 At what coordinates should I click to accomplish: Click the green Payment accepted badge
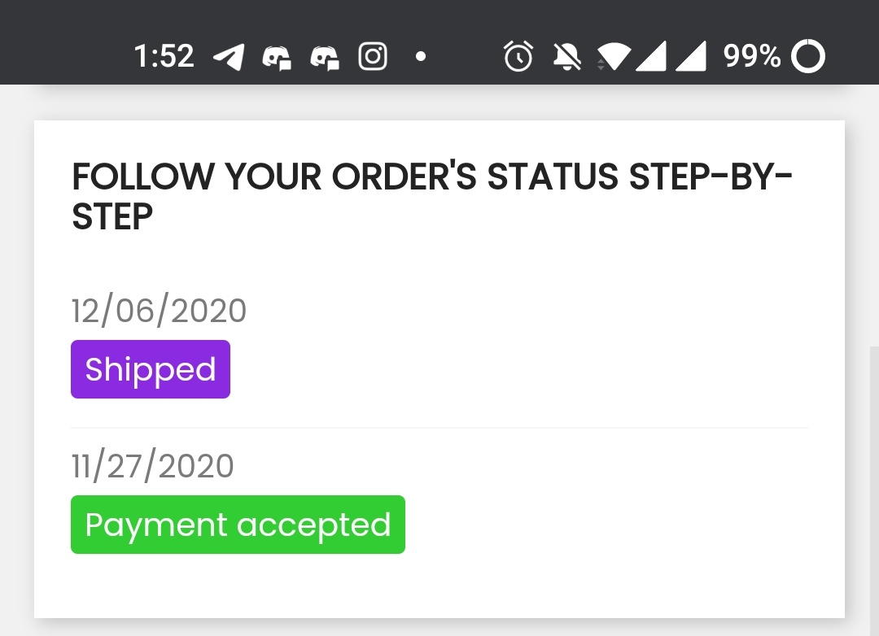tap(238, 525)
